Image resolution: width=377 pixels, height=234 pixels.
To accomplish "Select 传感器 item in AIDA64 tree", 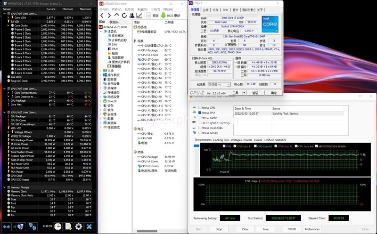I will click(116, 66).
